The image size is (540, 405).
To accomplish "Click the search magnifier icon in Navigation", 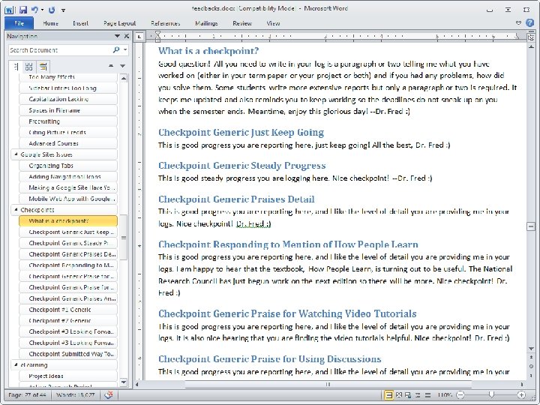I will click(x=116, y=50).
